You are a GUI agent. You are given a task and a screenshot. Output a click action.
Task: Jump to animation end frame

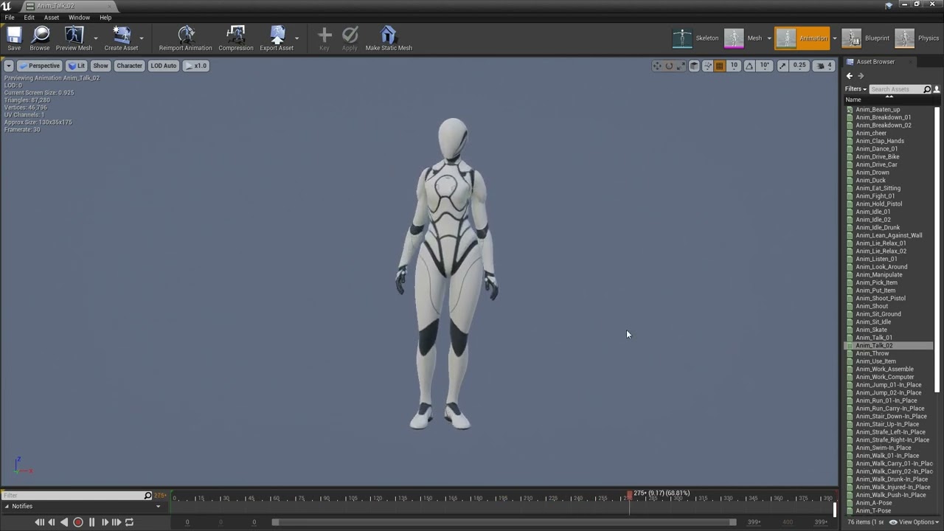point(117,522)
